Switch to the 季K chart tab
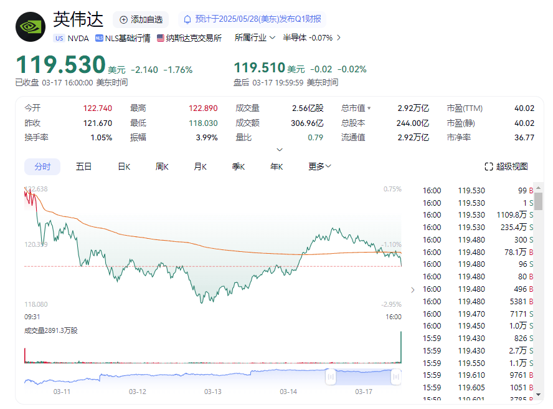This screenshot has width=553, height=409. coord(239,166)
